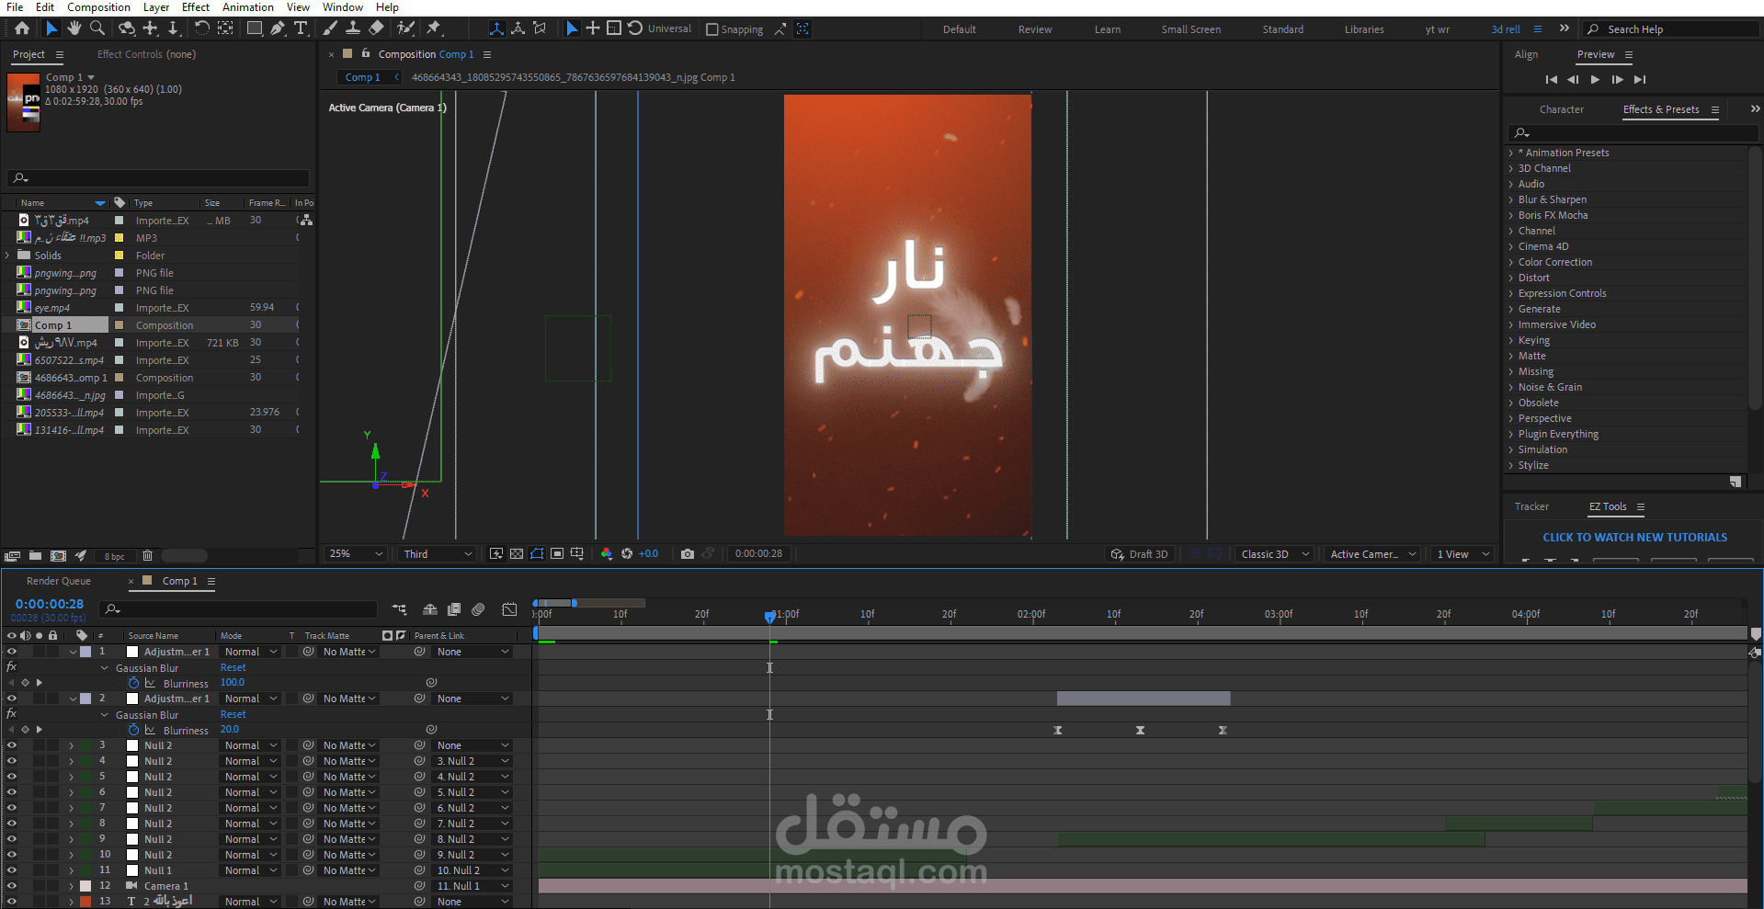Select the Zoom magnifier tool
Viewport: 1764px width, 909px height.
(97, 28)
